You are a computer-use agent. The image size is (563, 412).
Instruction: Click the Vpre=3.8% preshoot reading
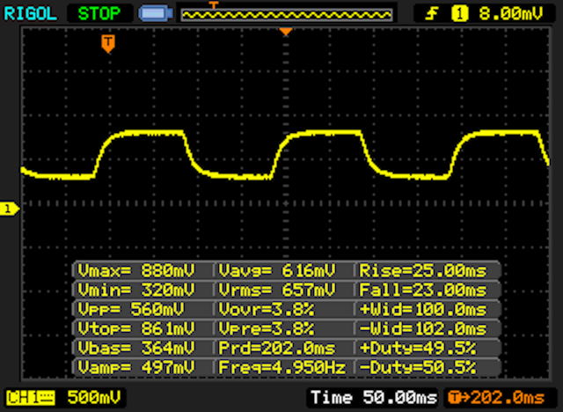pos(266,328)
